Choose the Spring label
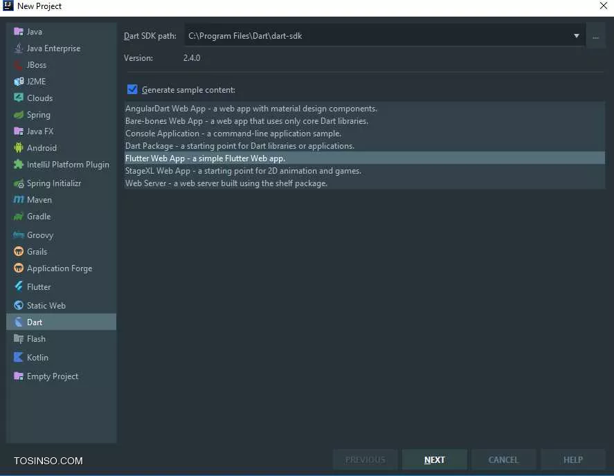Image resolution: width=614 pixels, height=476 pixels. 38,115
